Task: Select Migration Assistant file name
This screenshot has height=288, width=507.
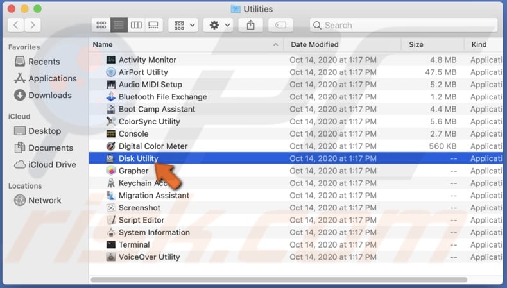Action: click(x=154, y=195)
